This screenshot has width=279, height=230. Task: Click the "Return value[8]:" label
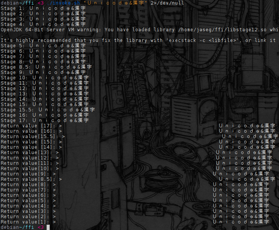pos(25,185)
